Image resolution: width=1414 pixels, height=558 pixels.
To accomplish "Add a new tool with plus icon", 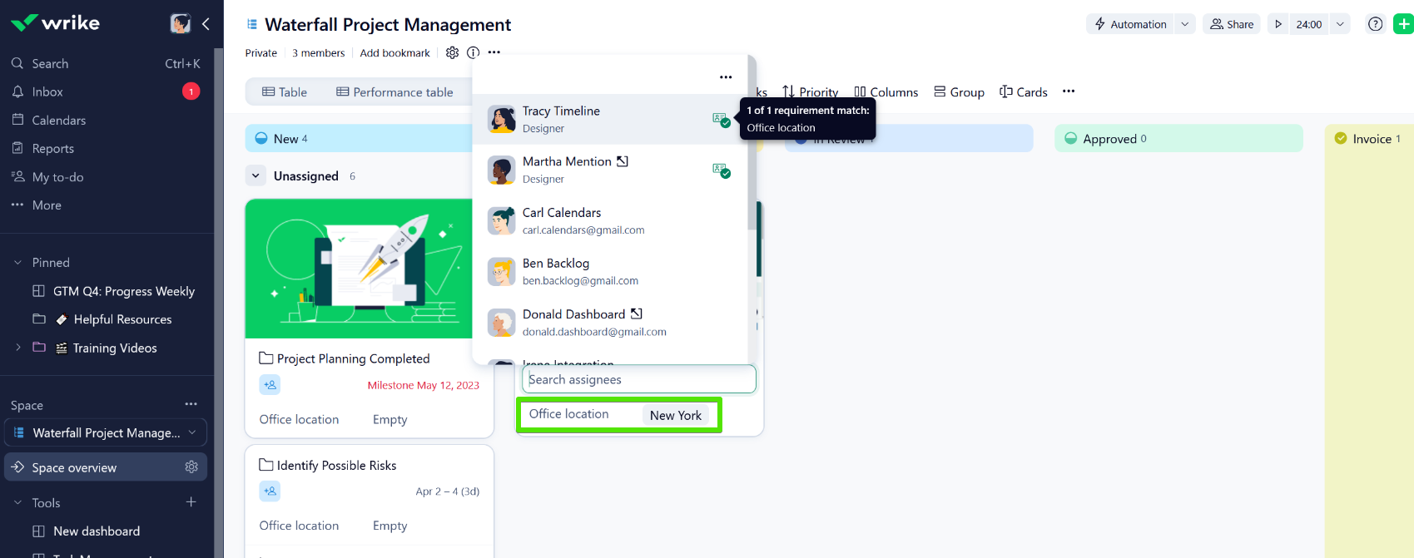I will (x=191, y=502).
